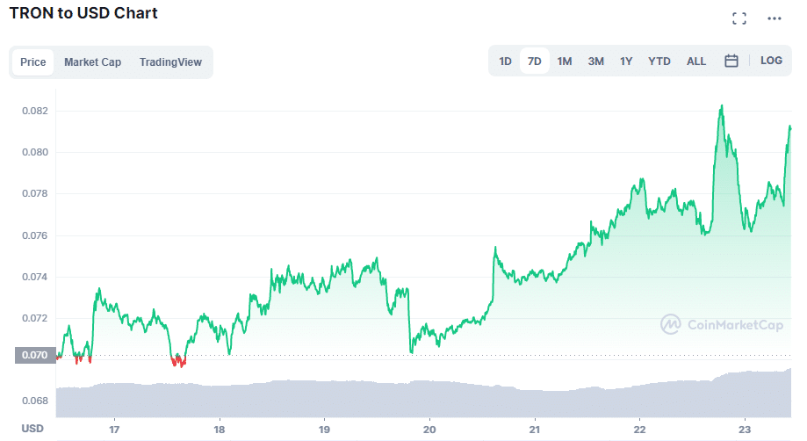The image size is (807, 441).
Task: Click the 0.076 y-axis price label
Action: coord(35,235)
